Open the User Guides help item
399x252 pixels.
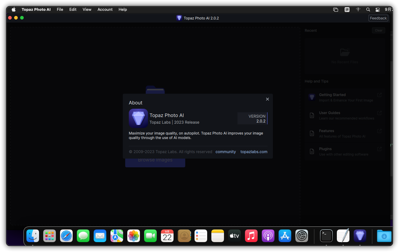[345, 115]
